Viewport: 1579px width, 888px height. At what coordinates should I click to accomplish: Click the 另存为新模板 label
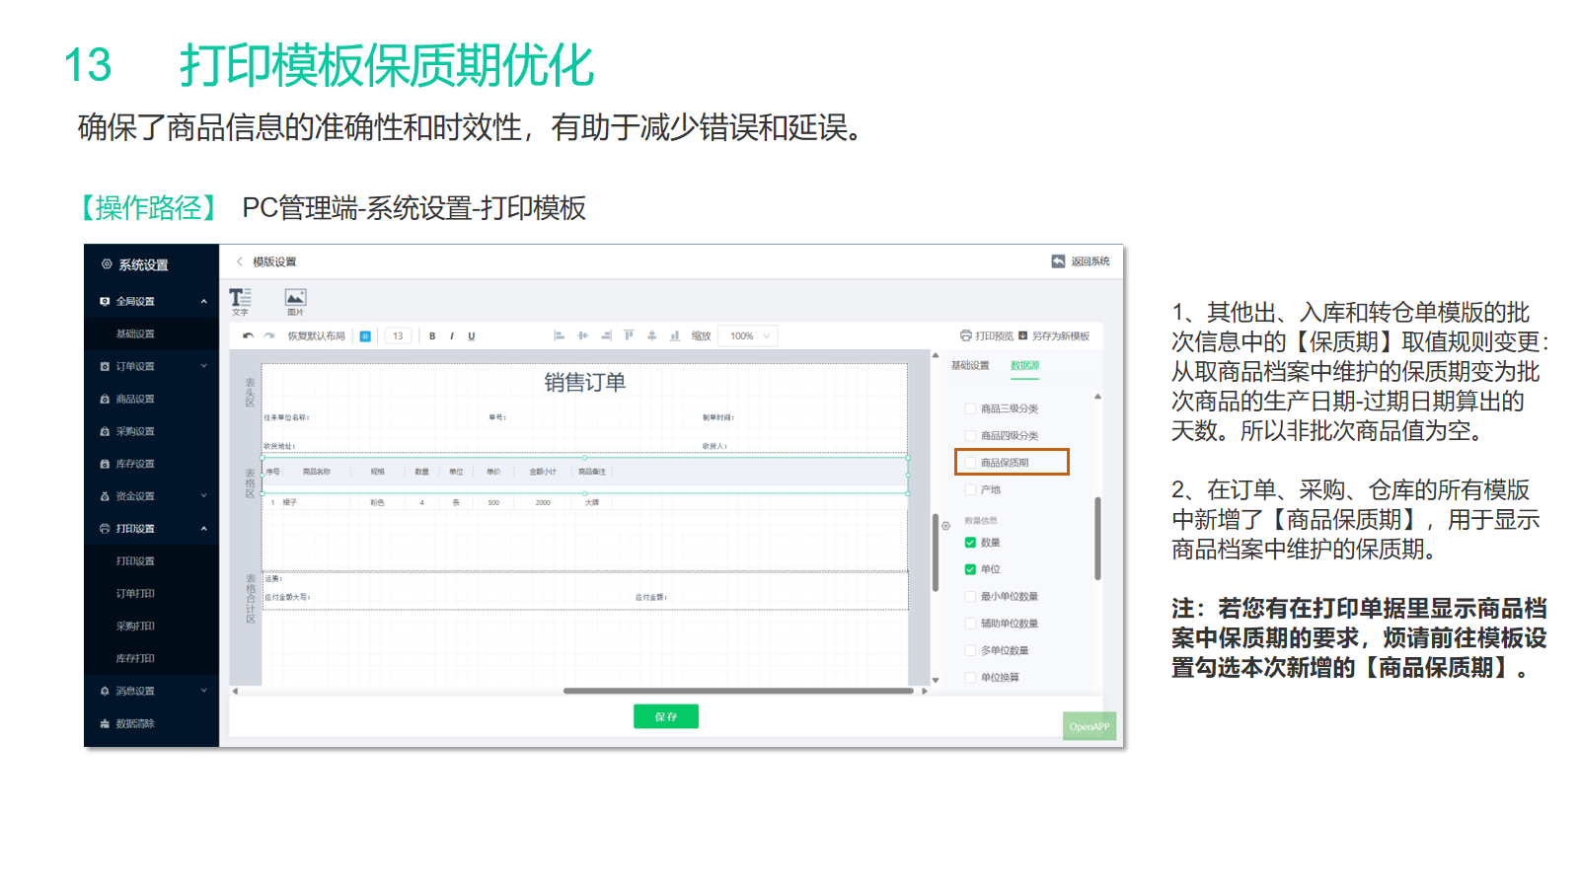coord(1061,336)
